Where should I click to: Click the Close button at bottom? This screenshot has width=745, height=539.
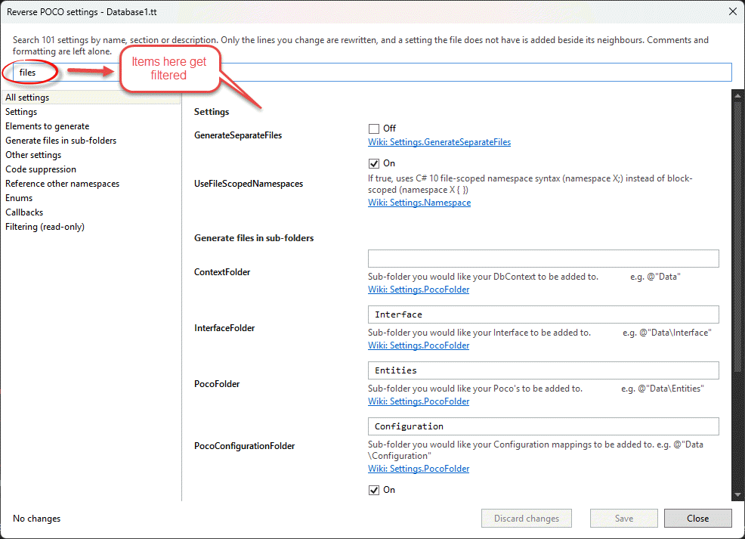[x=698, y=519]
